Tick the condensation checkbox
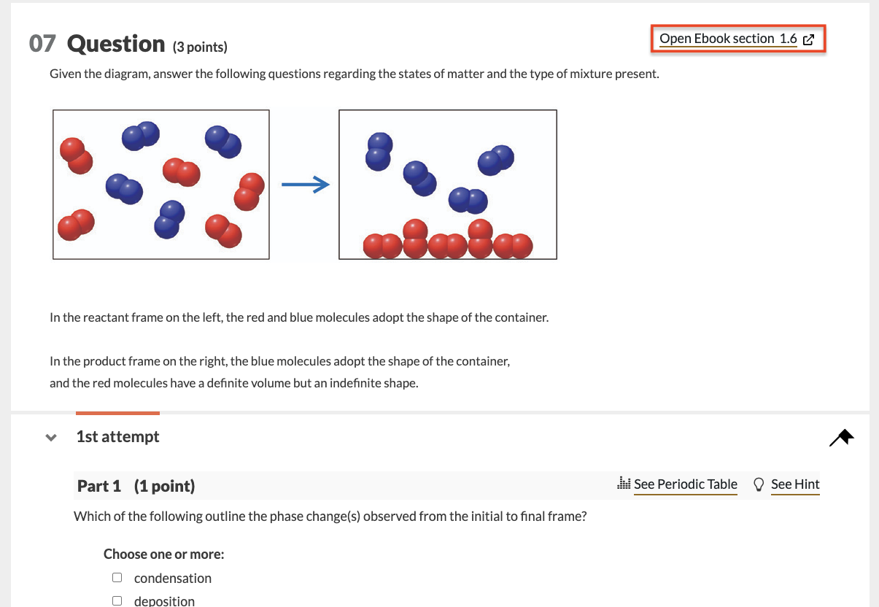The height and width of the screenshot is (607, 879). pos(117,578)
